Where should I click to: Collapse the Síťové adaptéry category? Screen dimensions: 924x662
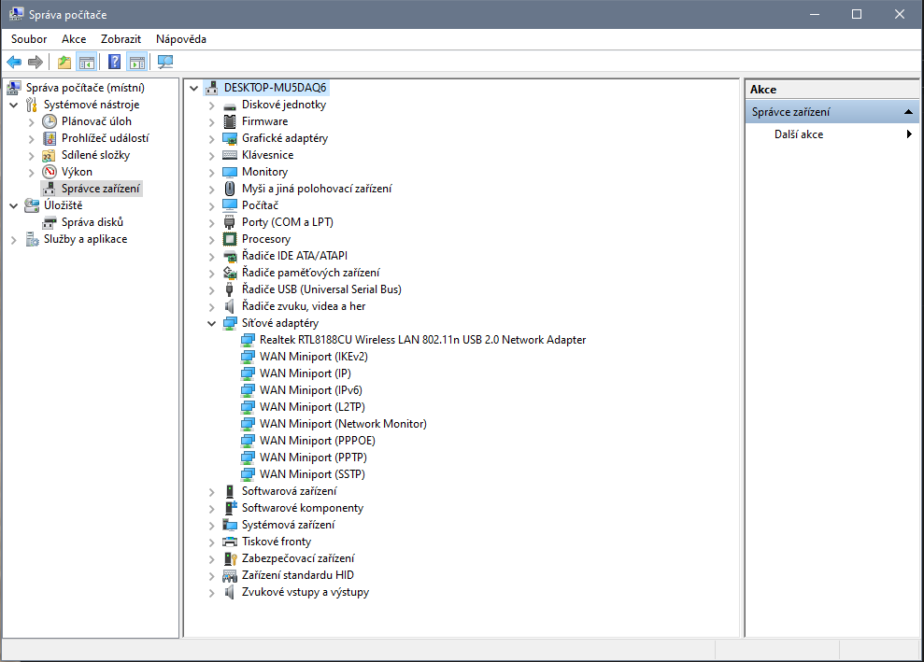click(x=211, y=323)
